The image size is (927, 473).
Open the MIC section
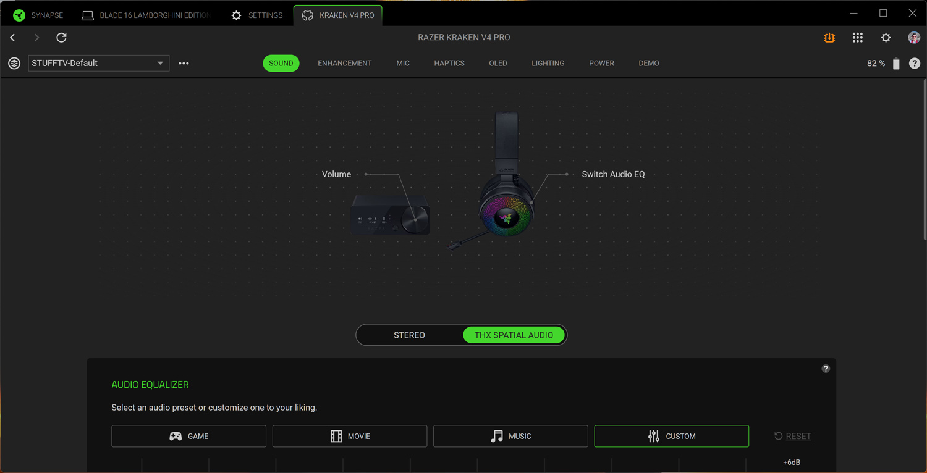(403, 63)
